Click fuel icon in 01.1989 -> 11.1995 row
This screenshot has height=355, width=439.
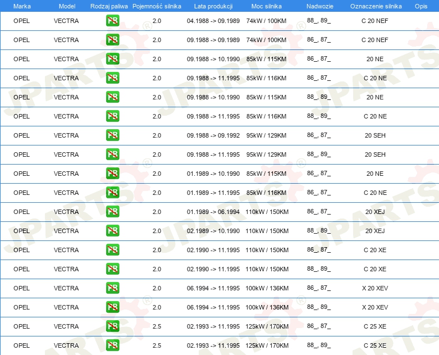tap(112, 193)
